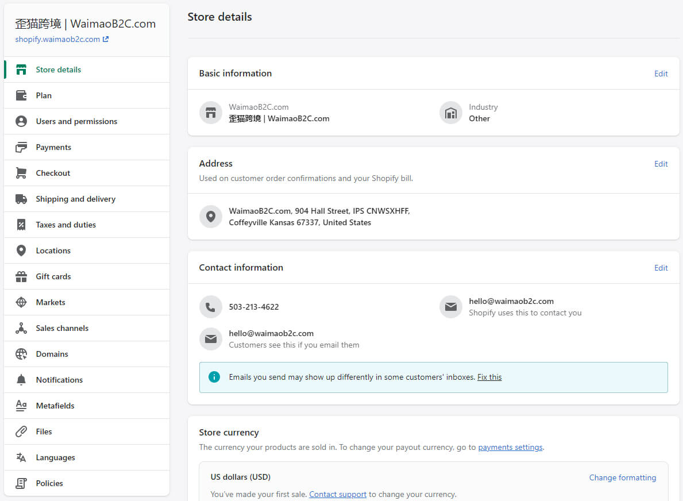This screenshot has width=683, height=501.
Task: Click the address location pin icon
Action: [x=211, y=217]
